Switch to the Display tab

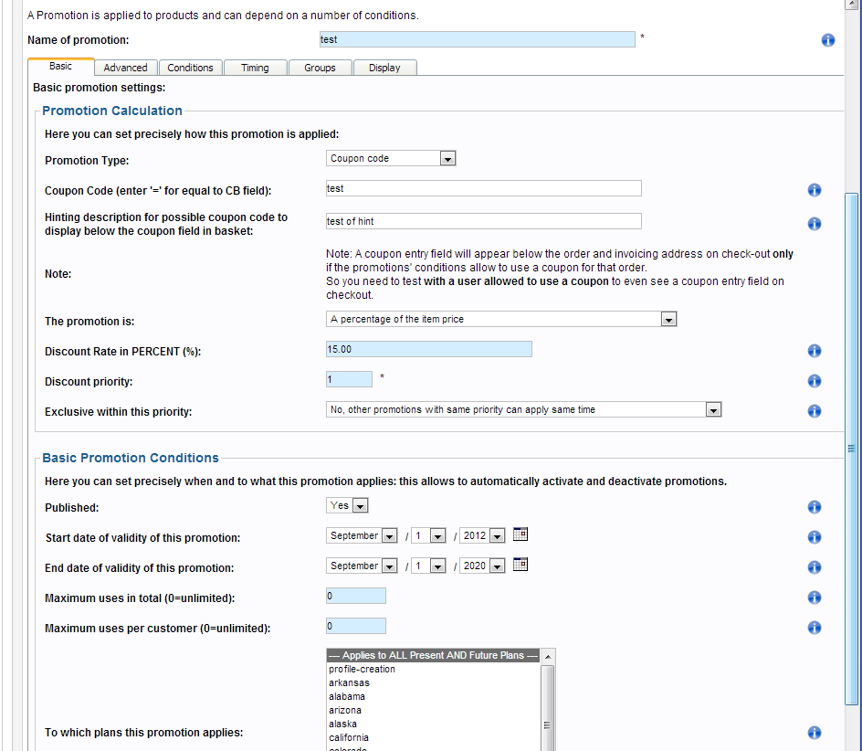(384, 68)
